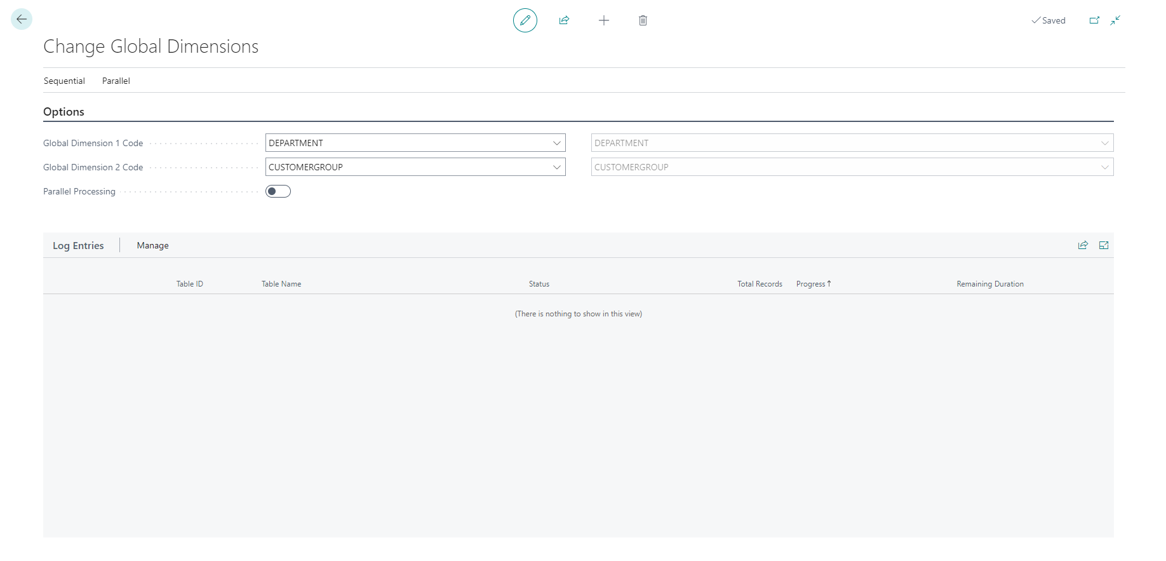Open the Sequential menu
Image resolution: width=1166 pixels, height=561 pixels.
(64, 81)
